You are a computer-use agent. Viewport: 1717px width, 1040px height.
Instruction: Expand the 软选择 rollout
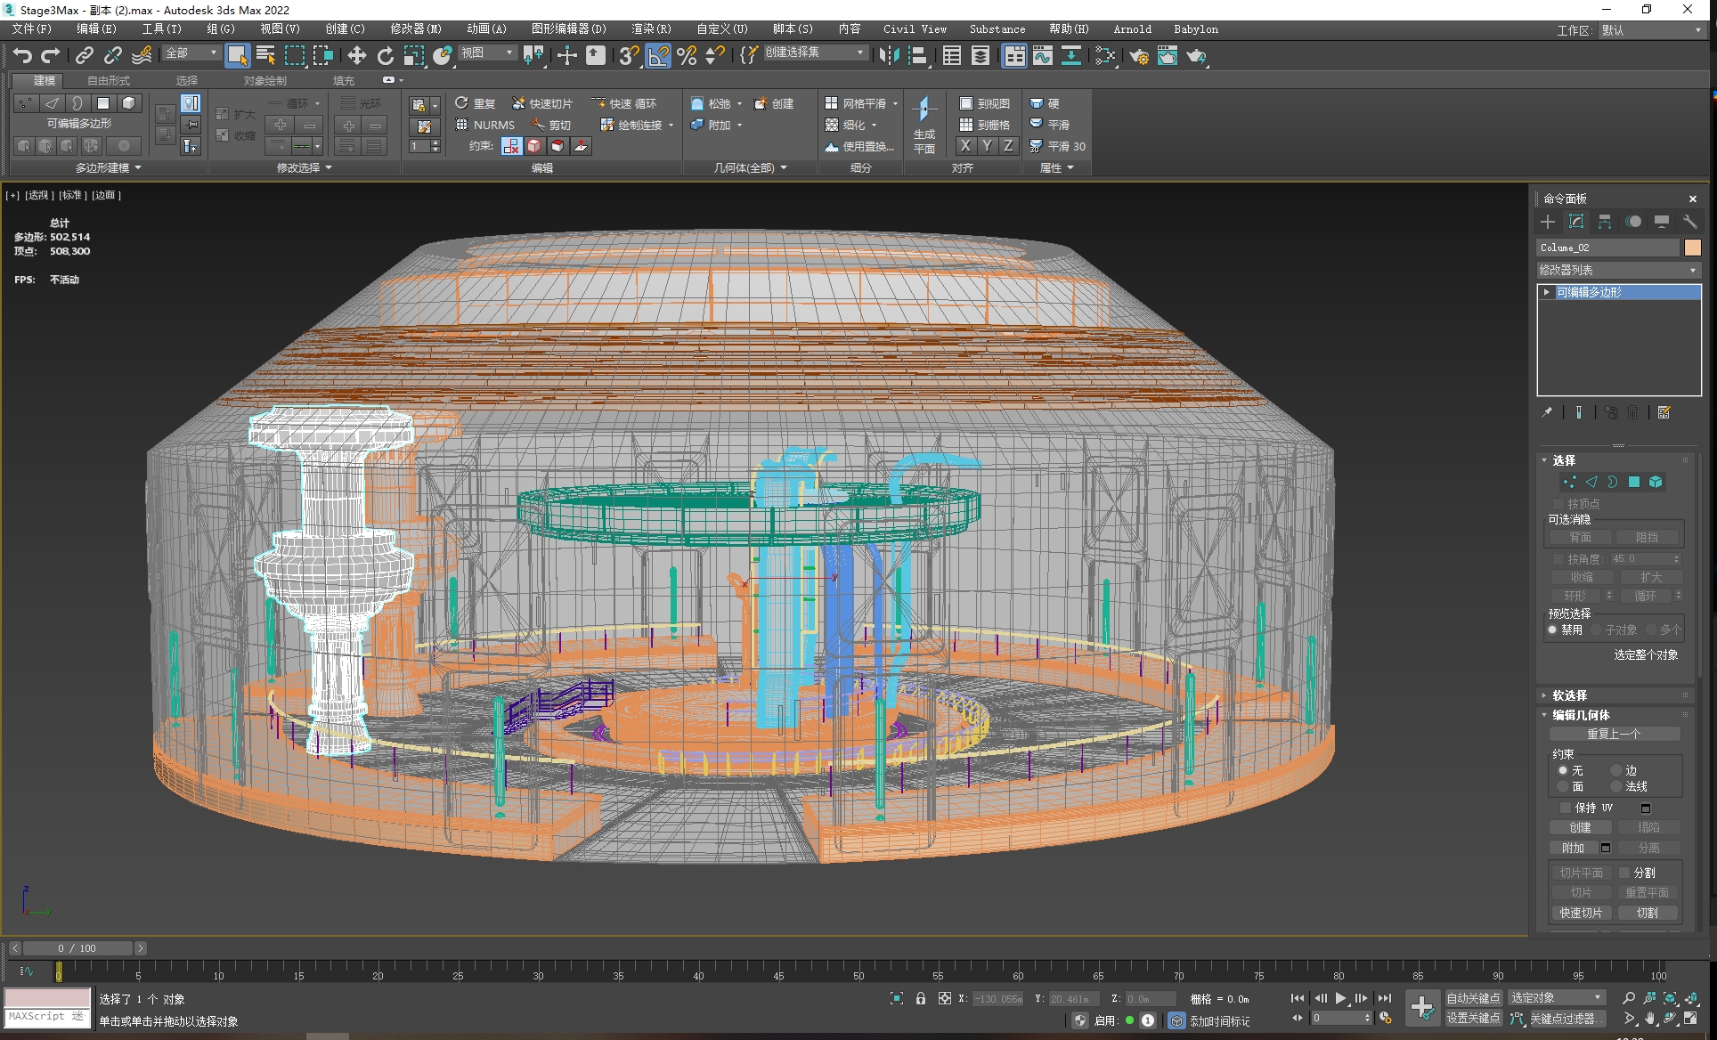1569,695
